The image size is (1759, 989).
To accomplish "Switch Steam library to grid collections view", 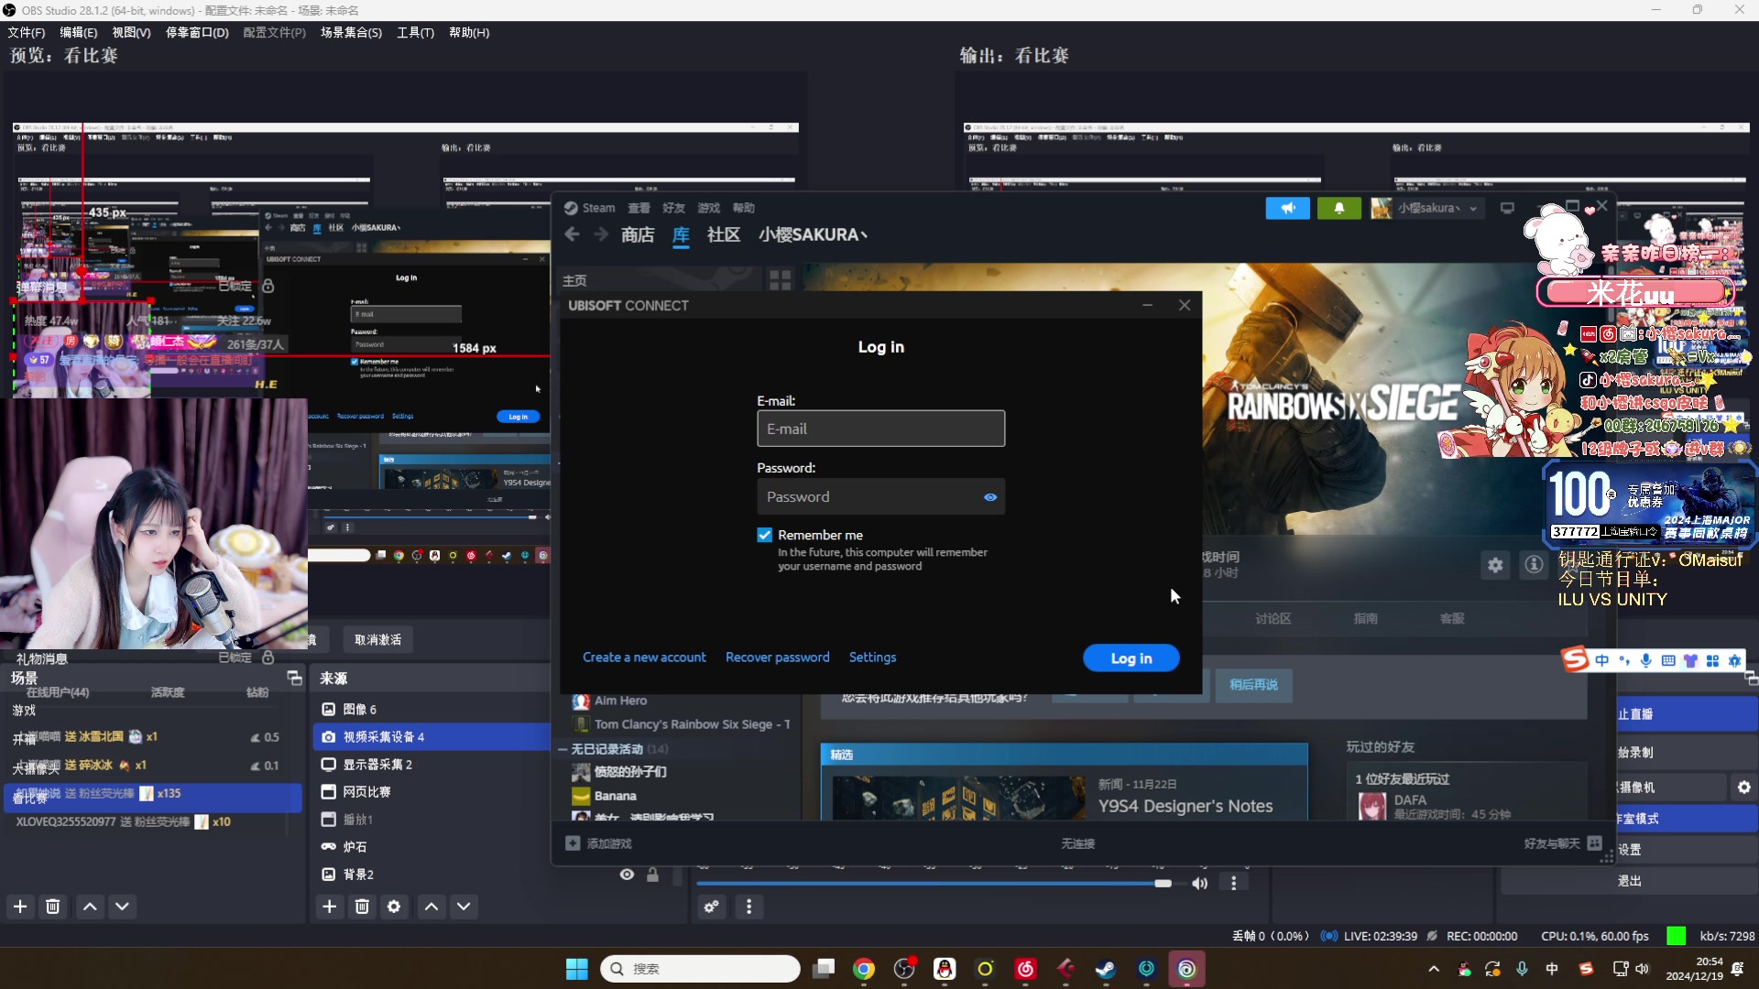I will click(780, 280).
